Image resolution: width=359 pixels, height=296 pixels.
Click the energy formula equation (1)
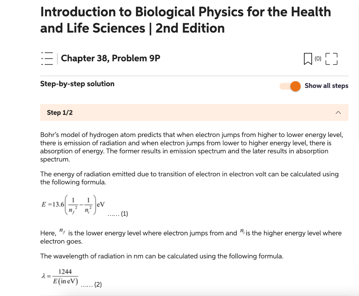pos(73,205)
